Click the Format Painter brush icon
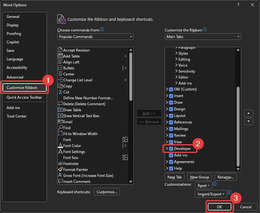 [x=60, y=169]
